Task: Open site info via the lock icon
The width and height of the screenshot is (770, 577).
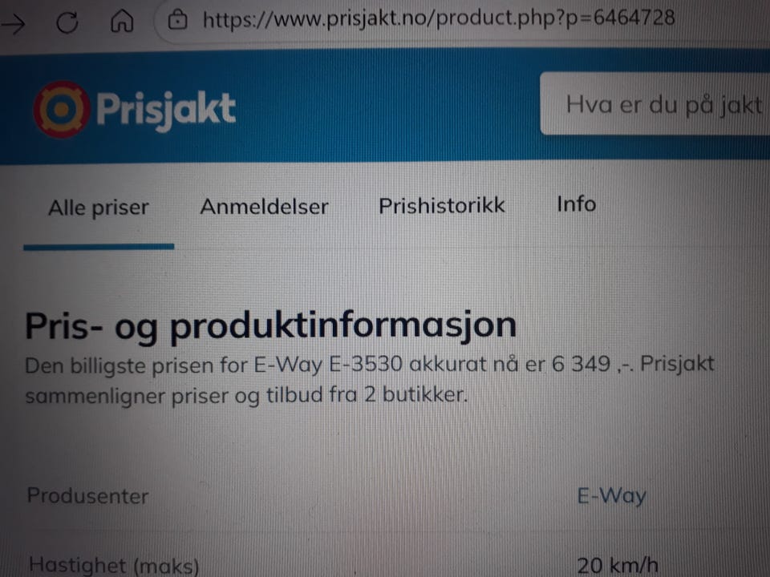Action: click(x=177, y=20)
